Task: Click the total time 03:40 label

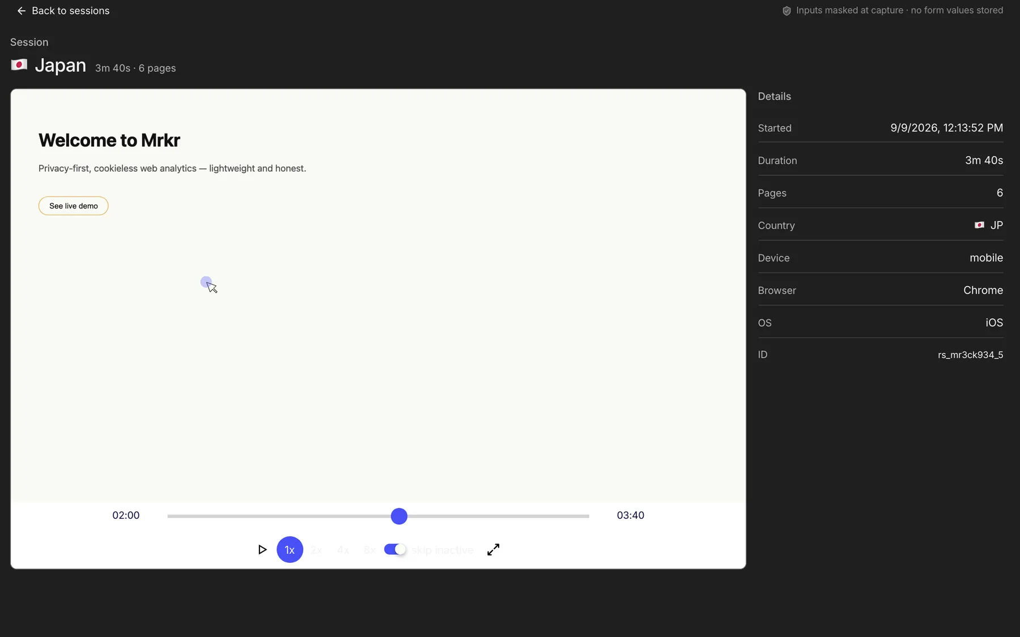Action: tap(630, 515)
